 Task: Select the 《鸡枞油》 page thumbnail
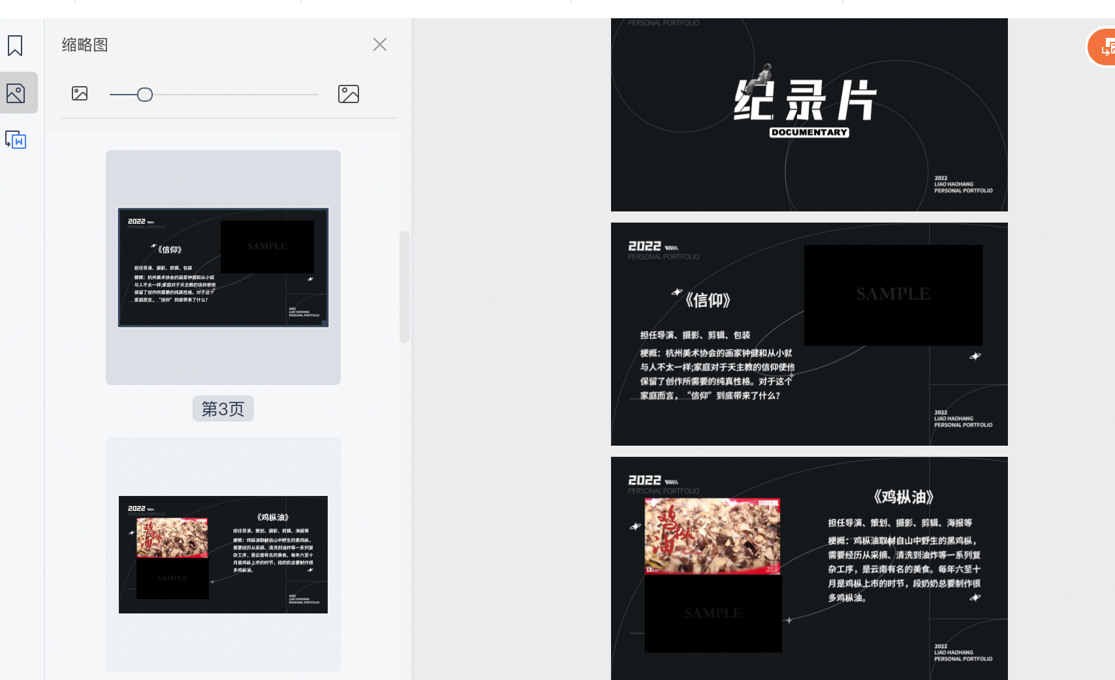[223, 555]
